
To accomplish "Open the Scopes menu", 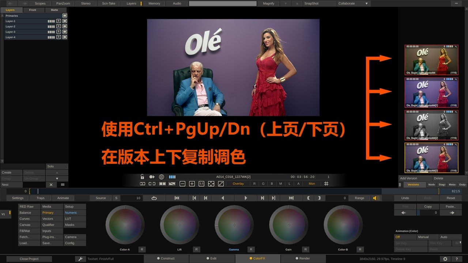I will pos(40,3).
